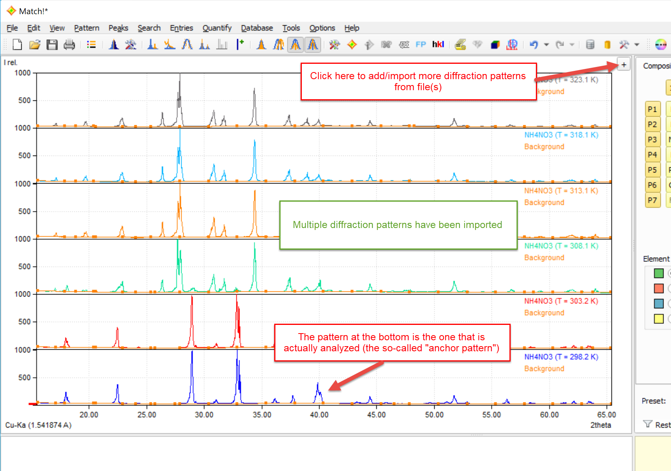Viewport: 671px width, 471px height.
Task: Expand the undo history dropdown arrow
Action: click(x=546, y=45)
